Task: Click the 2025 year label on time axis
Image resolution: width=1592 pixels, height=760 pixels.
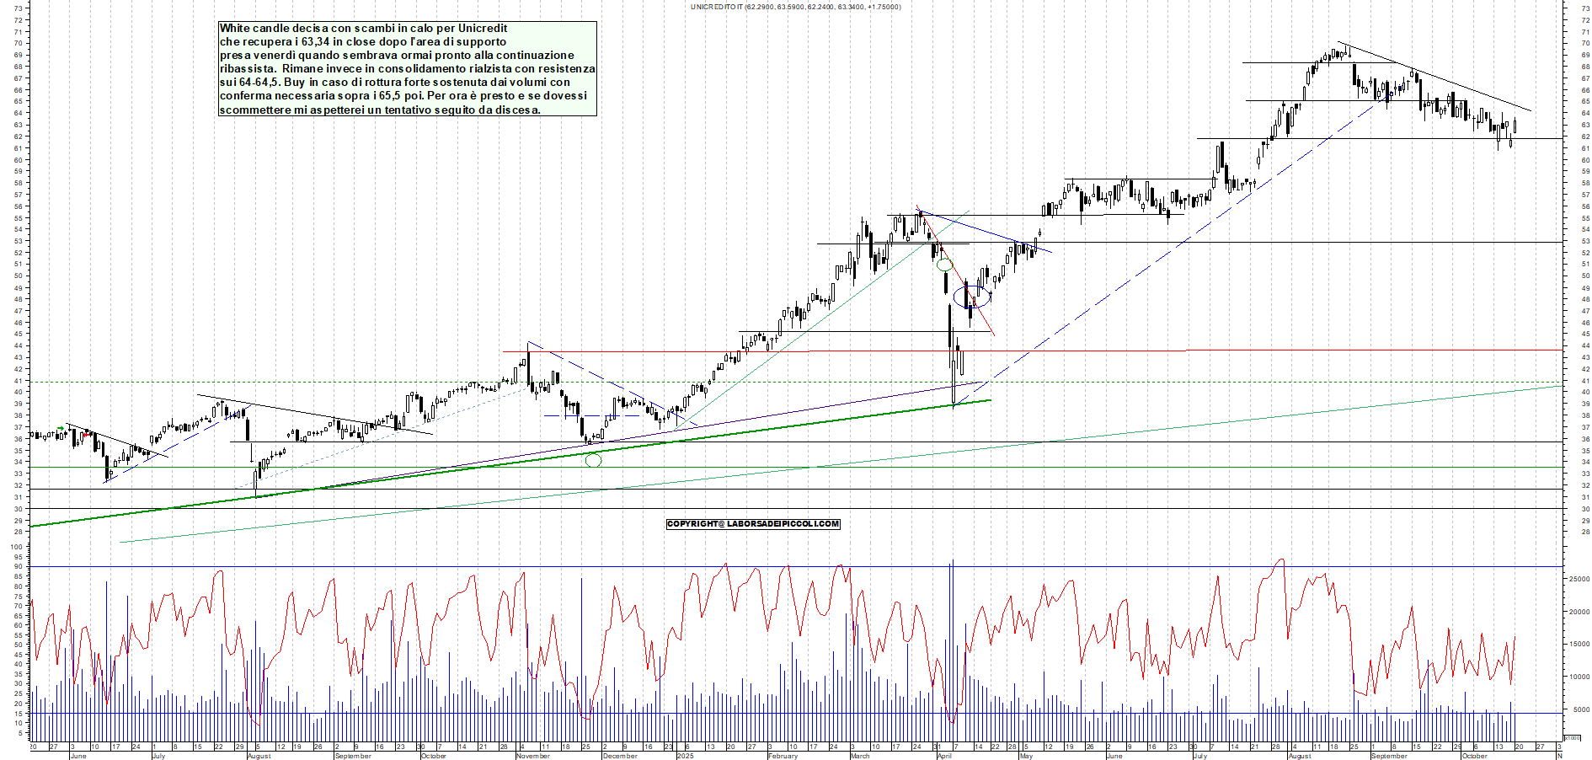Action: point(685,756)
